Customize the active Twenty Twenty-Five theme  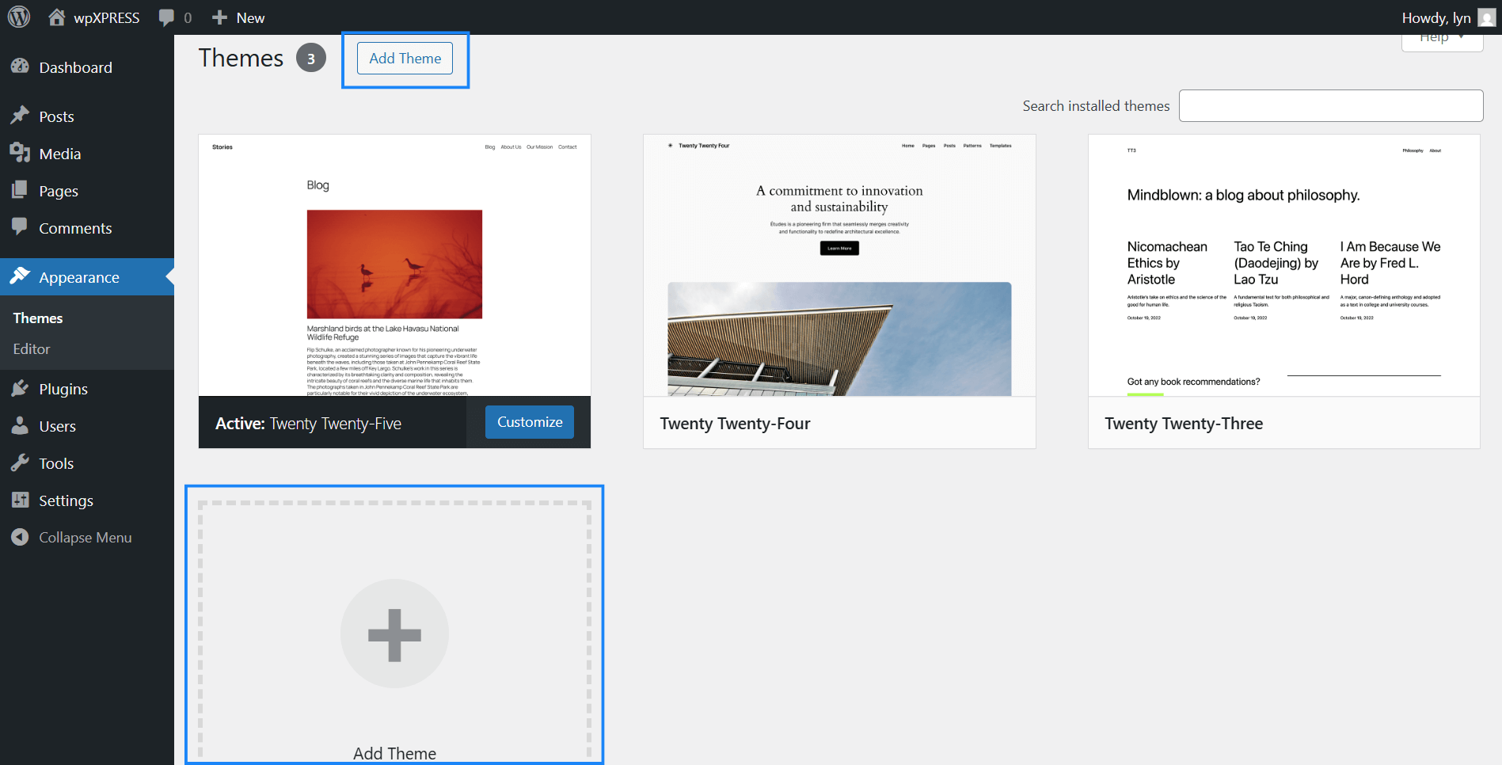pyautogui.click(x=529, y=421)
